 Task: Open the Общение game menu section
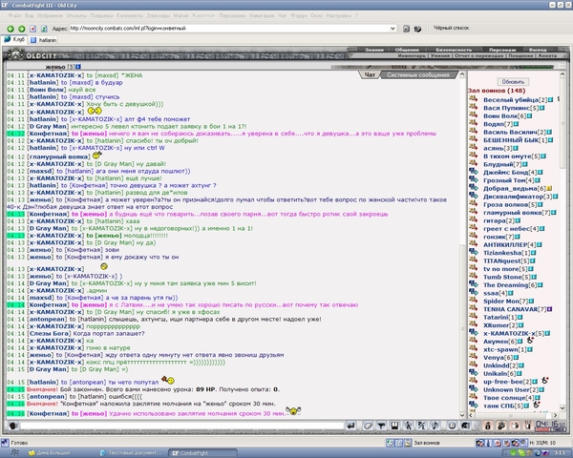click(407, 50)
